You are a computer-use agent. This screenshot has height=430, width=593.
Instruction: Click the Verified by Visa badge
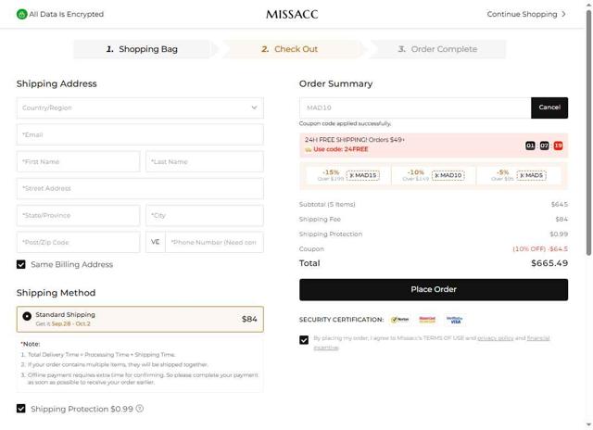pos(454,320)
